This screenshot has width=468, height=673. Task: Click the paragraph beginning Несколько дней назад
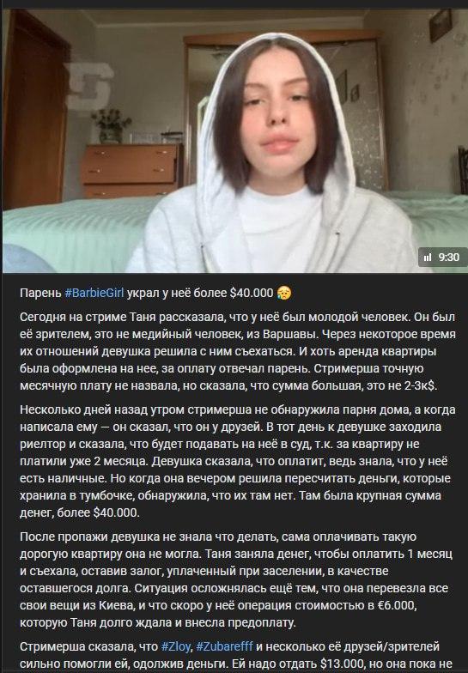tap(237, 461)
